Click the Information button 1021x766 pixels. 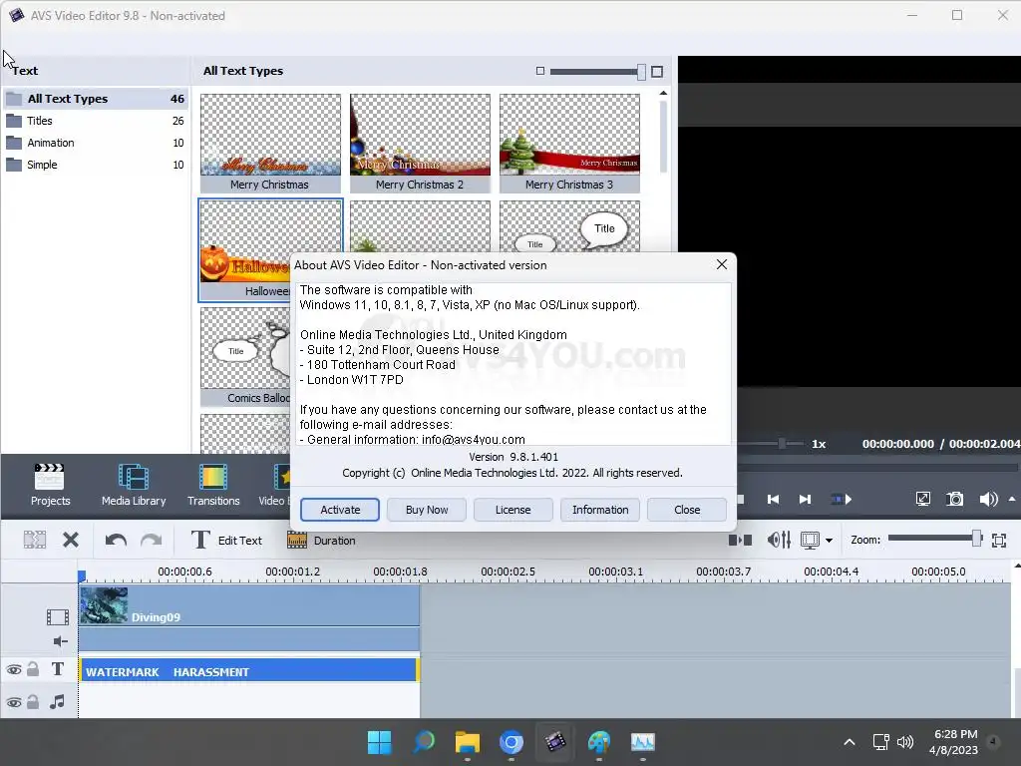tap(600, 510)
